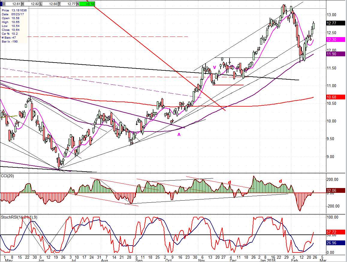Click the purple 11.90 moving average tag

[336, 54]
